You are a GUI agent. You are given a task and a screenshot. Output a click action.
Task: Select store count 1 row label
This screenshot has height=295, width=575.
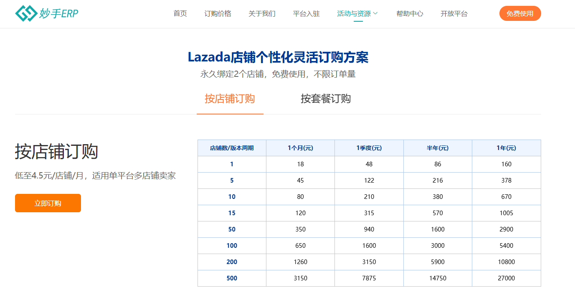232,164
